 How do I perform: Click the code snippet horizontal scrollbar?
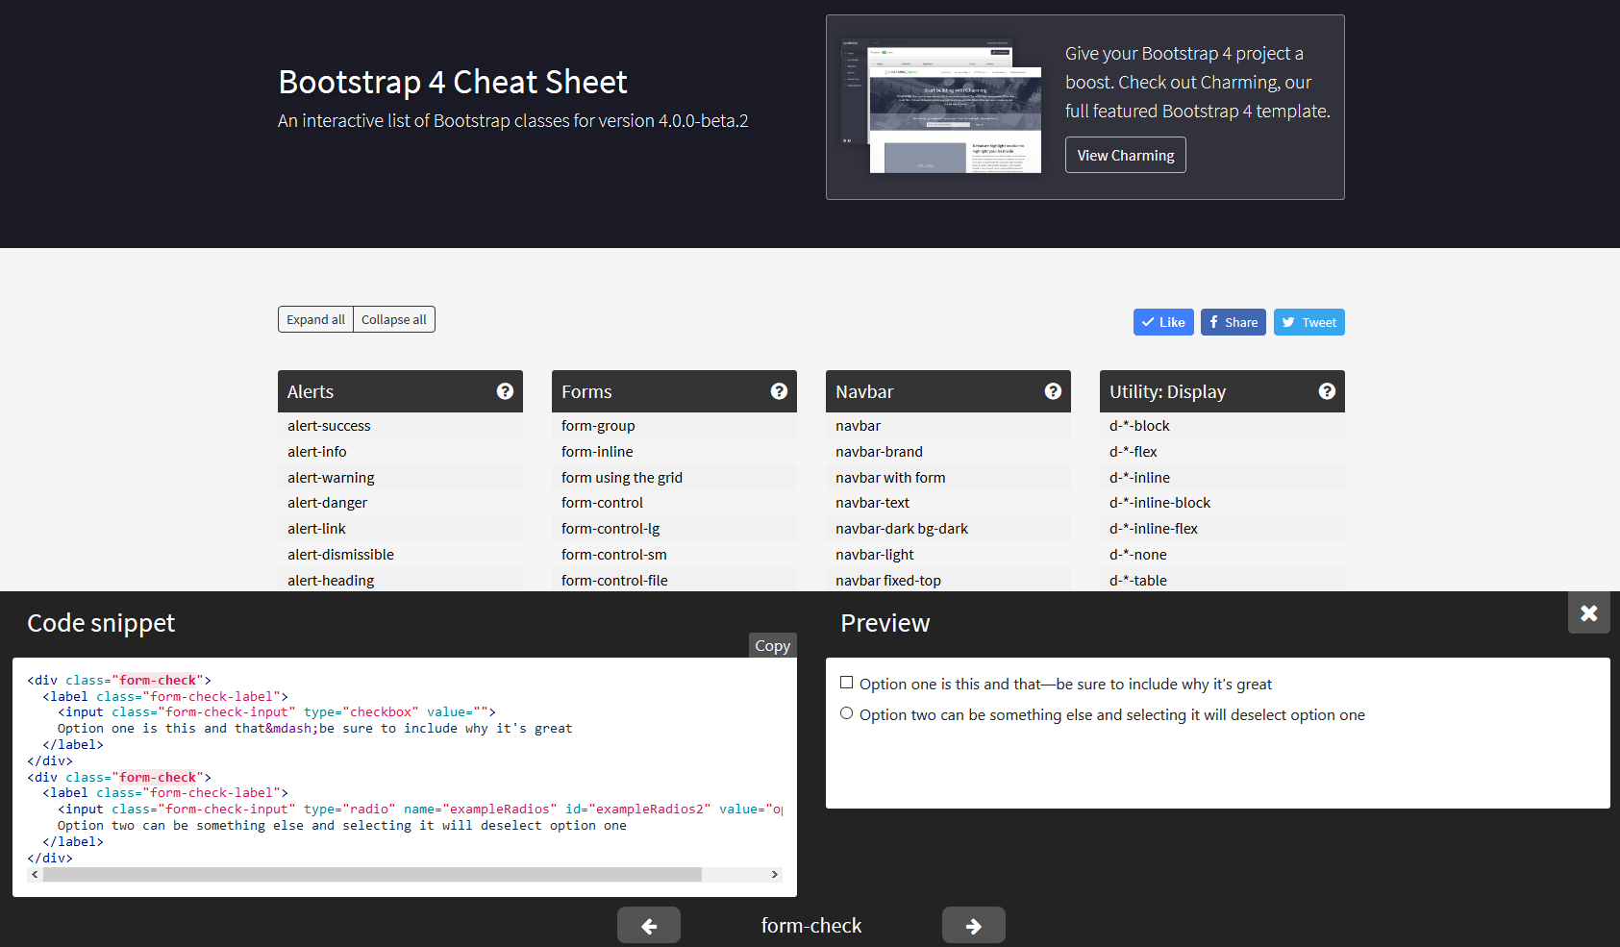[x=372, y=874]
